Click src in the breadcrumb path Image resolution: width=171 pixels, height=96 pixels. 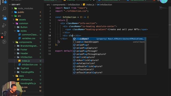pyautogui.click(x=48, y=5)
